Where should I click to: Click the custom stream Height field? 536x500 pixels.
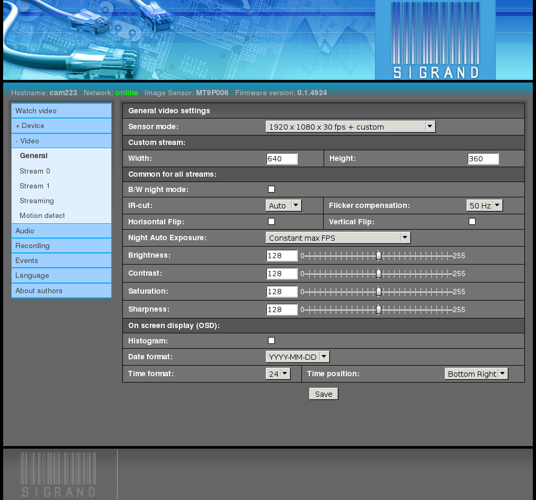[483, 159]
